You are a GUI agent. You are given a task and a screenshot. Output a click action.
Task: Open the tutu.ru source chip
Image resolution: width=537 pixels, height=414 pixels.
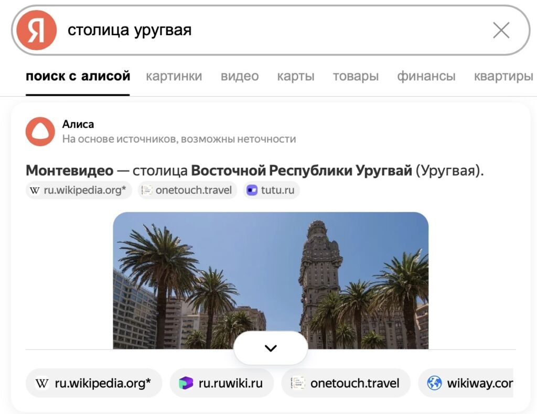point(272,190)
